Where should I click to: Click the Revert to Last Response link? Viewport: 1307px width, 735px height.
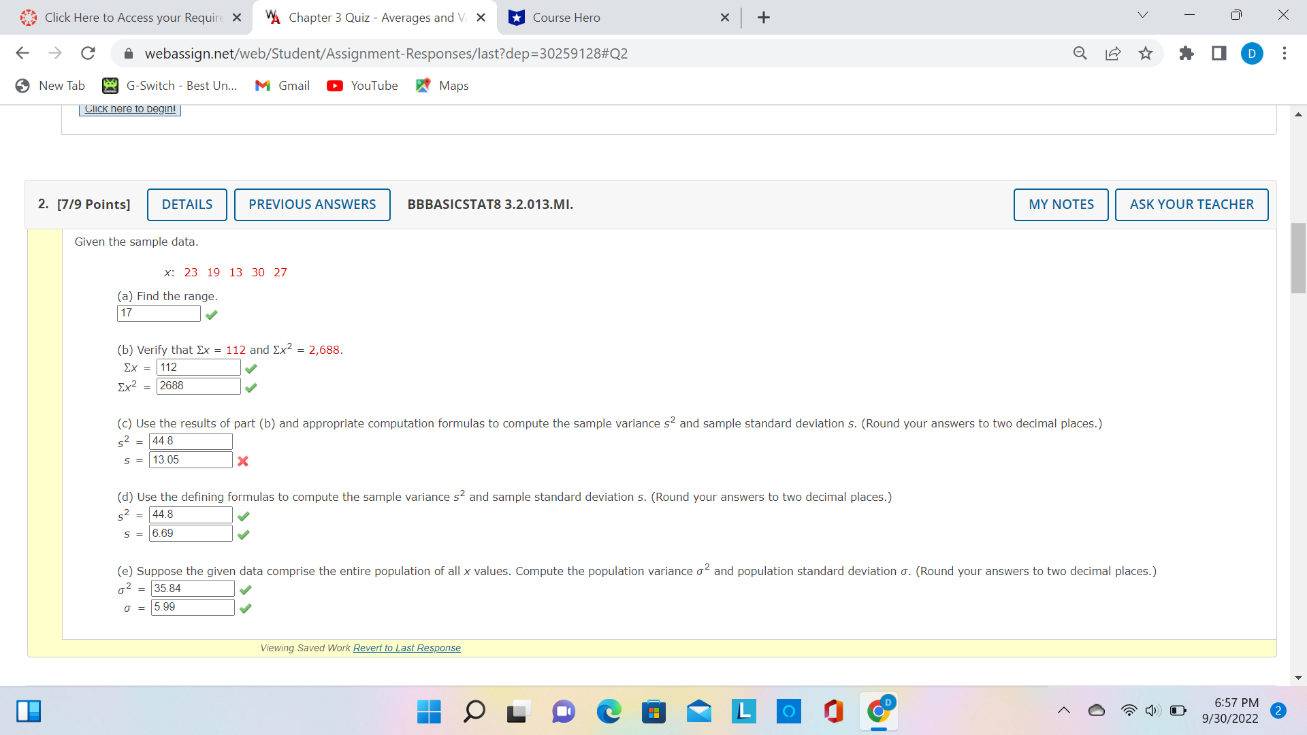point(406,648)
